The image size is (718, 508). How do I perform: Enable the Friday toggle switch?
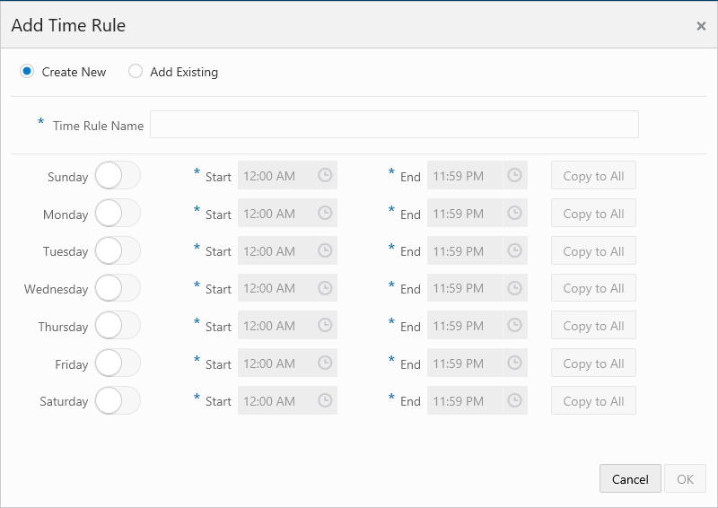[118, 363]
